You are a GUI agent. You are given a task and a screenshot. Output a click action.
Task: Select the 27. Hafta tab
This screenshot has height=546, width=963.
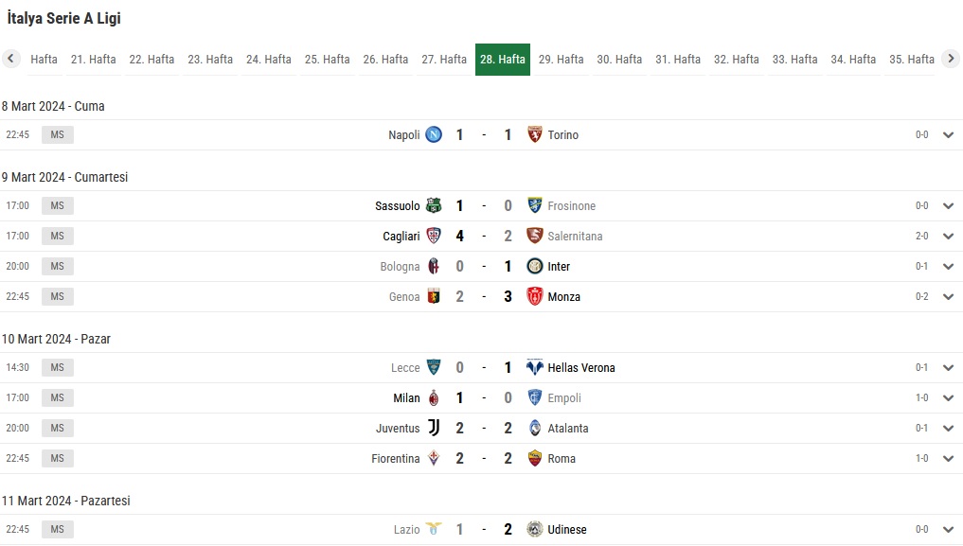tap(444, 60)
